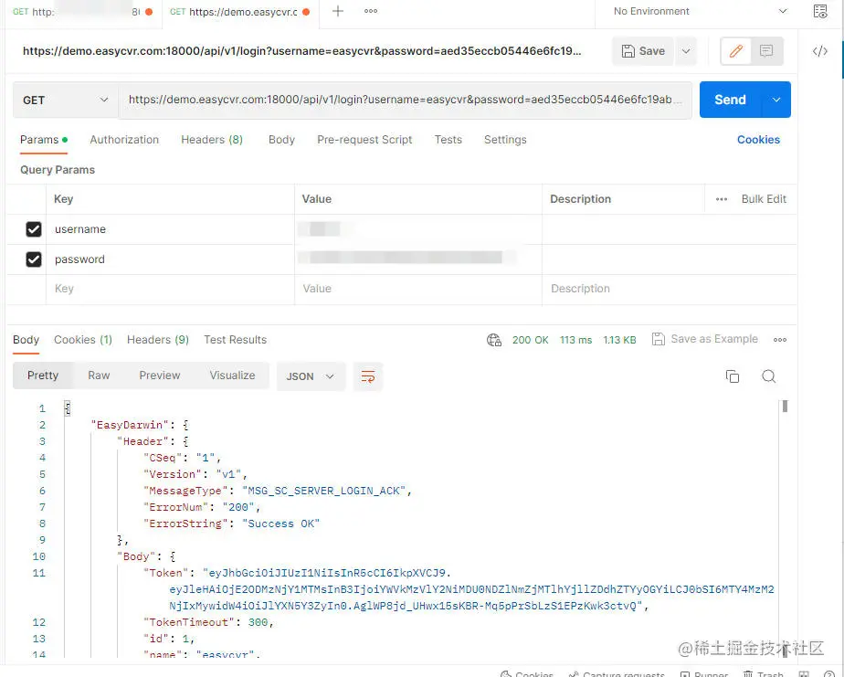844x677 pixels.
Task: Click the 1.13 KB response size
Action: [x=619, y=340]
